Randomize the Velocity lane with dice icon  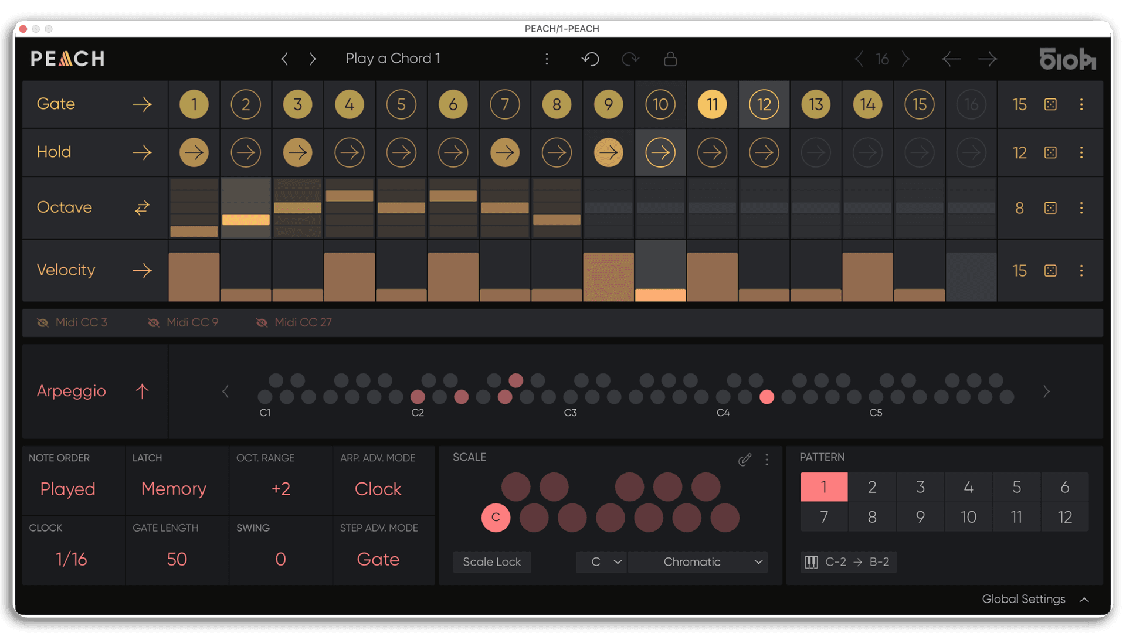click(x=1050, y=270)
